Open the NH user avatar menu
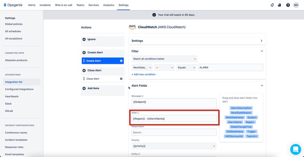This screenshot has width=304, height=157. click(x=296, y=5)
